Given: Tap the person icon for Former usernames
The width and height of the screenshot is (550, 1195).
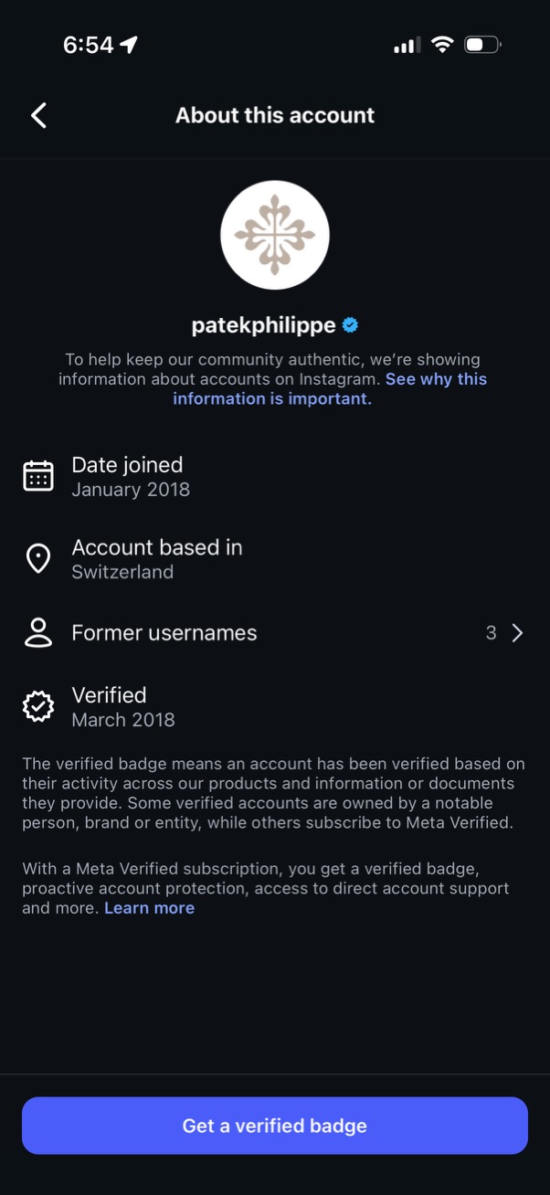Looking at the screenshot, I should click(x=38, y=633).
